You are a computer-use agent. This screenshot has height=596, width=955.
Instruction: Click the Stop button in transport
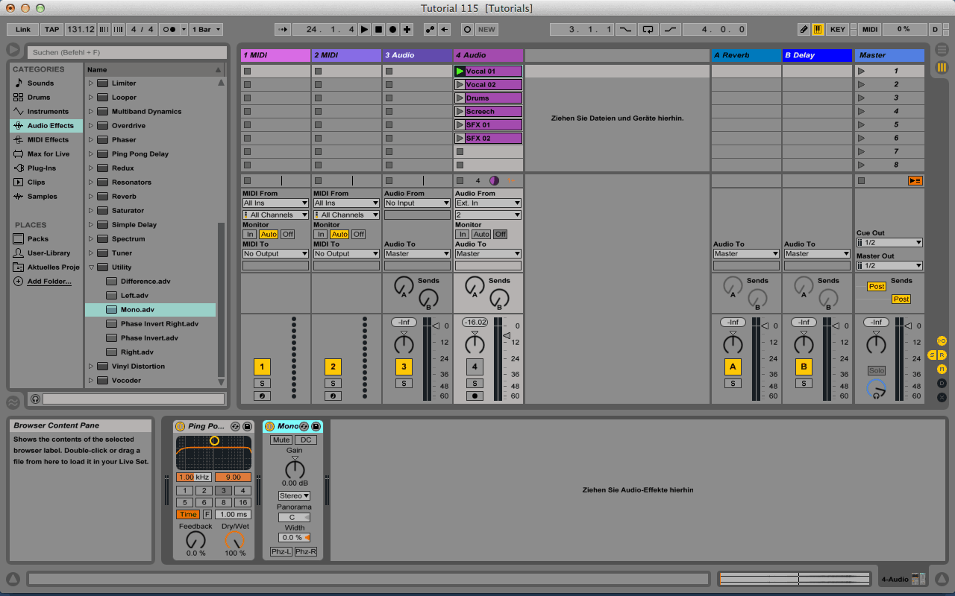[x=378, y=30]
